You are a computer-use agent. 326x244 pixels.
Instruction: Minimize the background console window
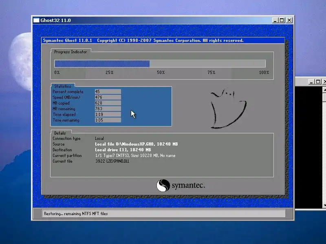point(311,82)
